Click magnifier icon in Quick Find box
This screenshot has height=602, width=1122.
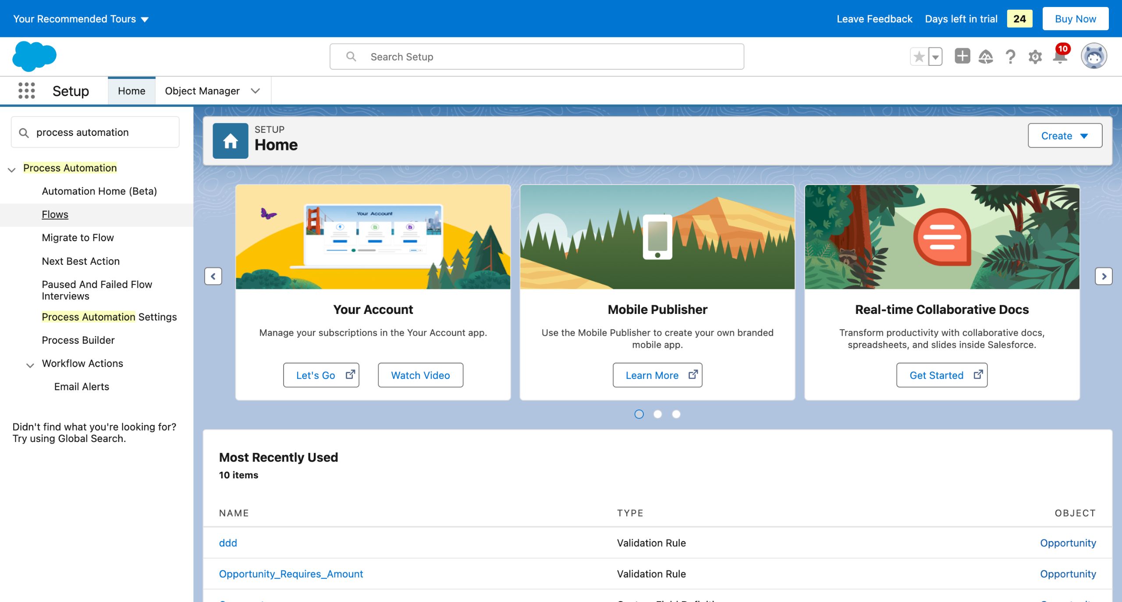coord(24,132)
